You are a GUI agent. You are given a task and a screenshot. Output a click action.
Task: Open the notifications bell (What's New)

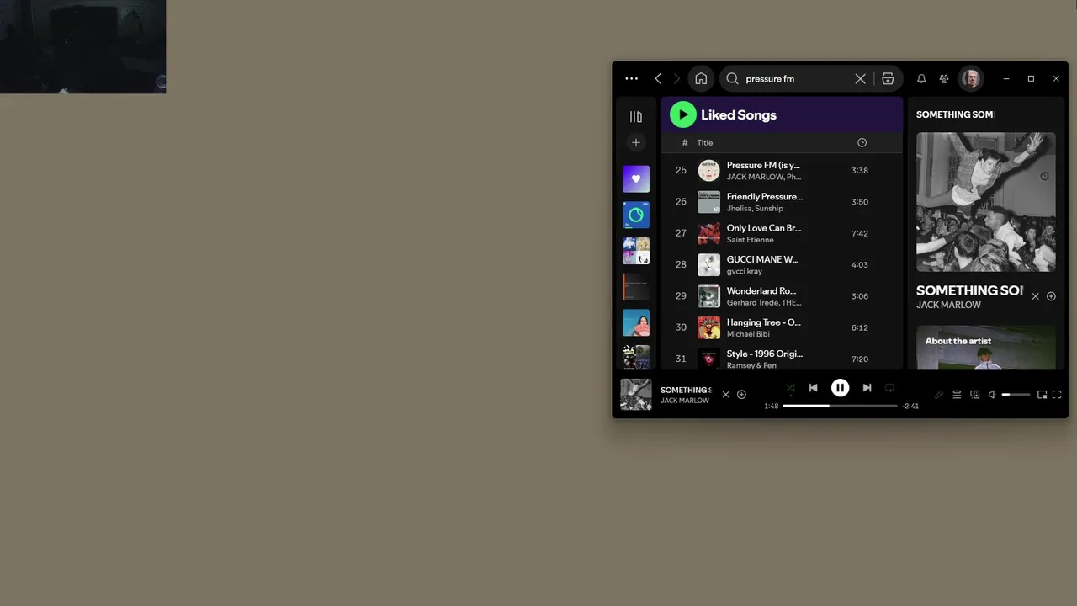click(x=921, y=78)
